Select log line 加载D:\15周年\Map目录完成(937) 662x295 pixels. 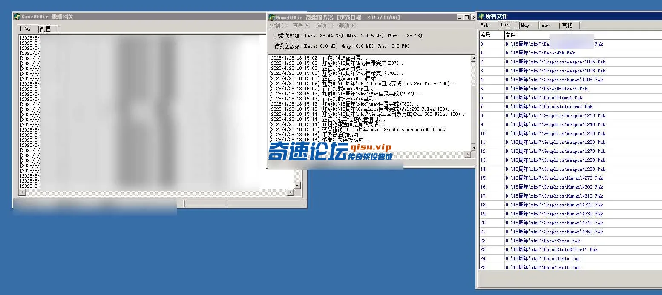click(x=337, y=63)
